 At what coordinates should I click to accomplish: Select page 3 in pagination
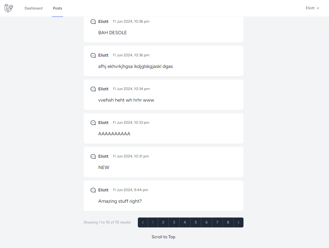(174, 222)
